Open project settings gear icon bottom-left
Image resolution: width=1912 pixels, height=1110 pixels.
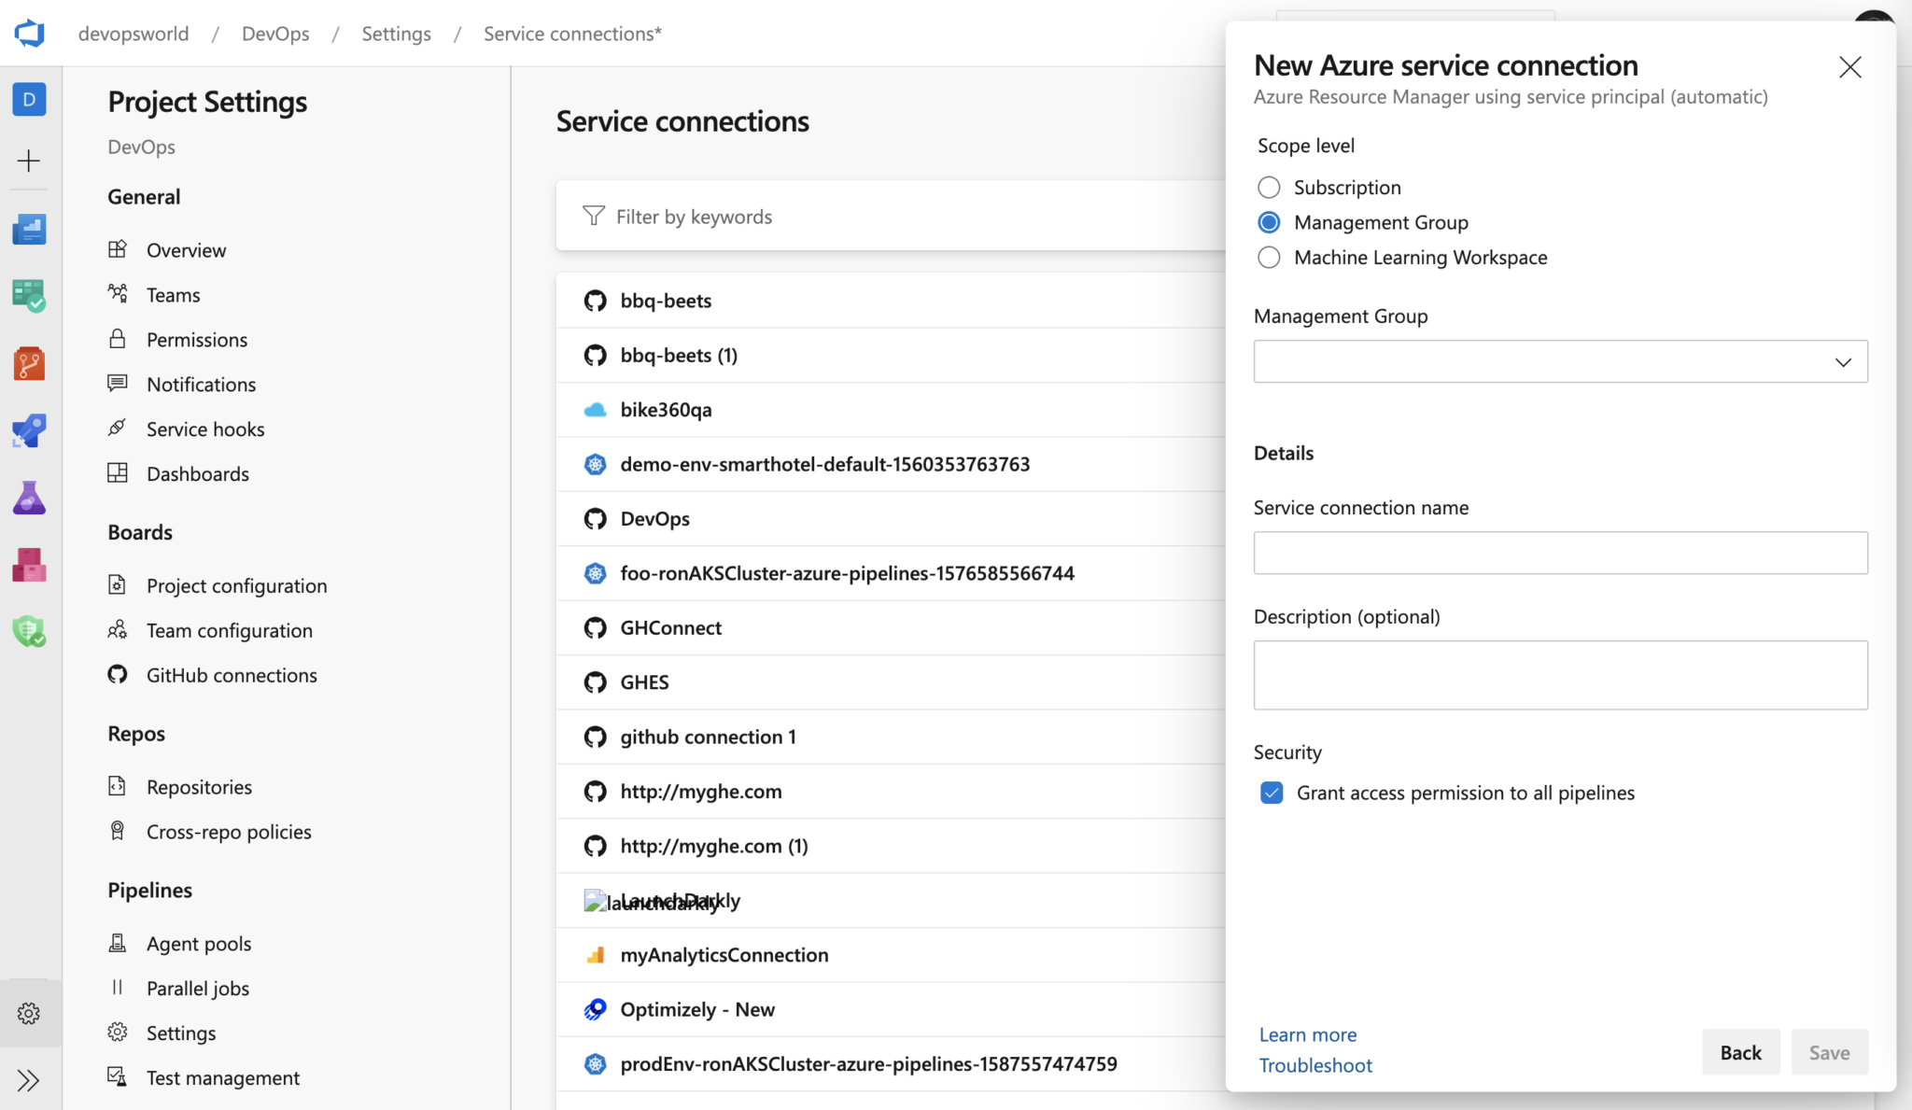tap(29, 1013)
